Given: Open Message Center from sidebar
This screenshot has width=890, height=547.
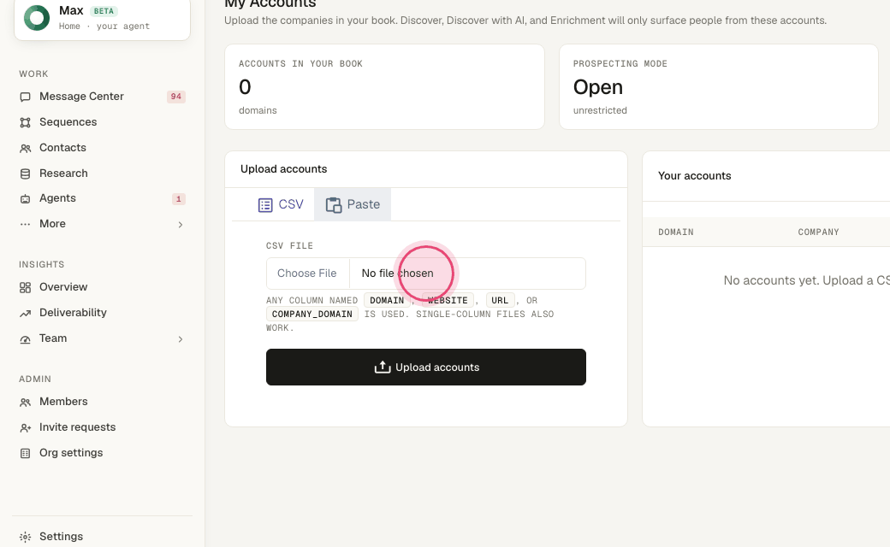Looking at the screenshot, I should click(102, 97).
